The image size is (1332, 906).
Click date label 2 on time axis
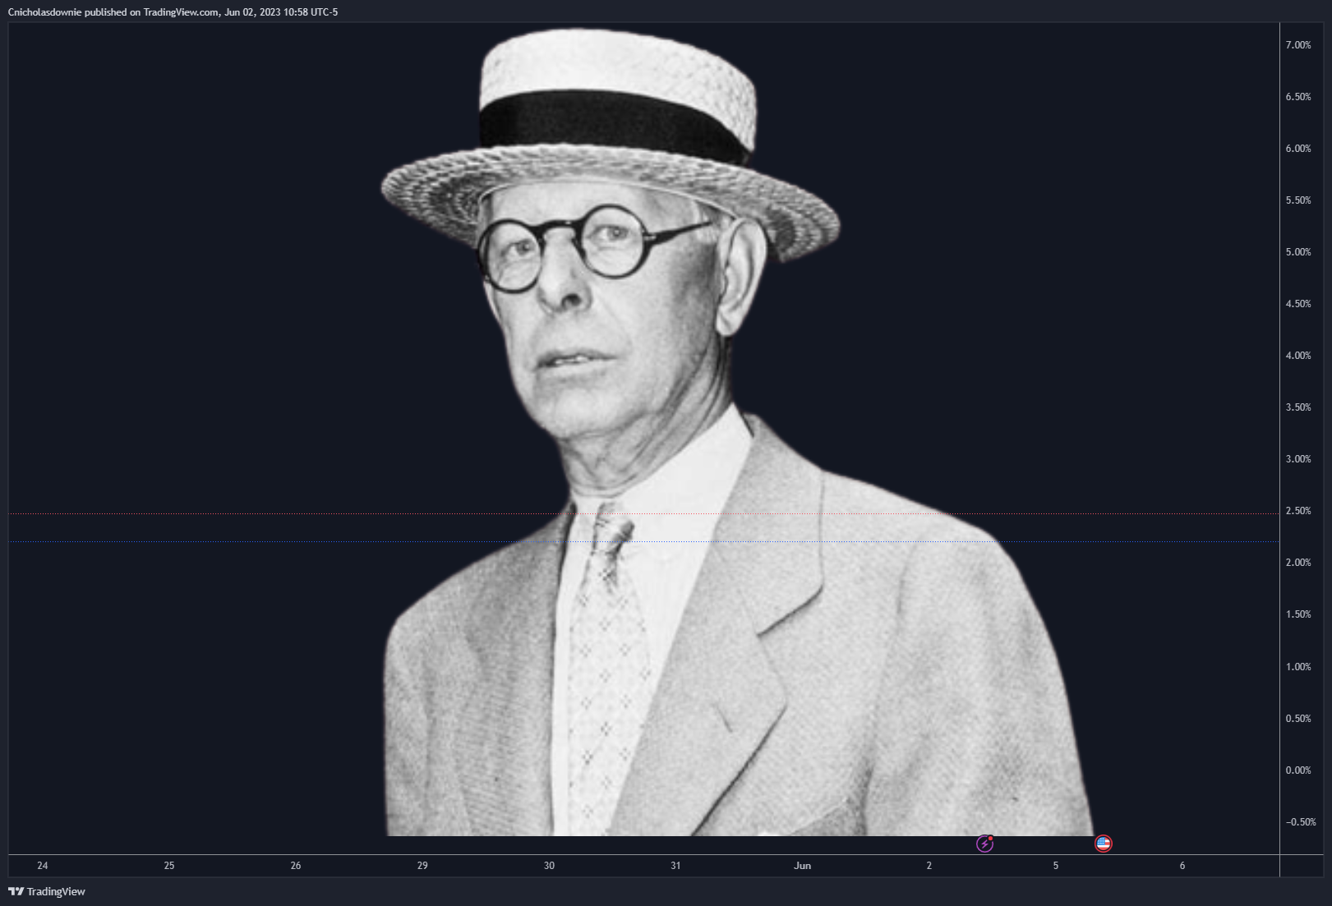pyautogui.click(x=929, y=866)
